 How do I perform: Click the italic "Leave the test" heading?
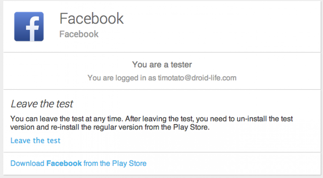point(42,104)
